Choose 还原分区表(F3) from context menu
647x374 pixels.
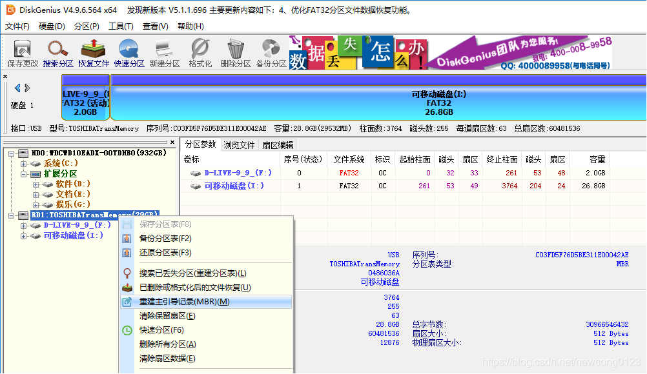(x=207, y=253)
